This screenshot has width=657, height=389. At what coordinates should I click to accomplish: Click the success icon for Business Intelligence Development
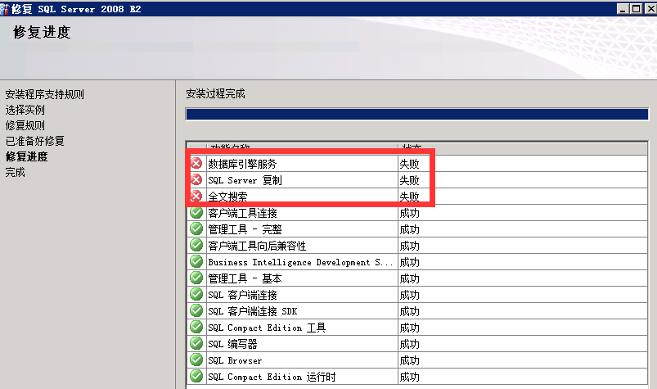tap(196, 261)
